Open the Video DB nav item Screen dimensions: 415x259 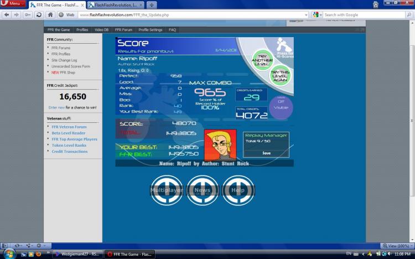point(102,30)
